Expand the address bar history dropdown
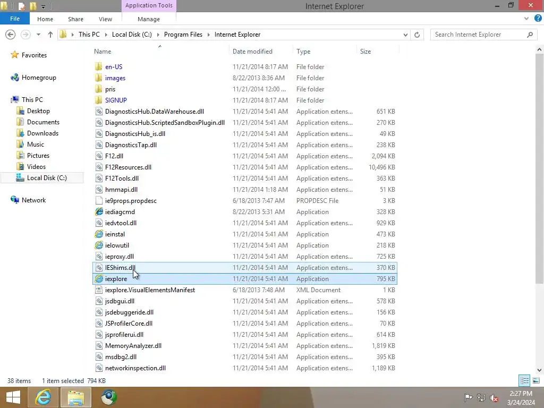The image size is (544, 408). tap(405, 35)
